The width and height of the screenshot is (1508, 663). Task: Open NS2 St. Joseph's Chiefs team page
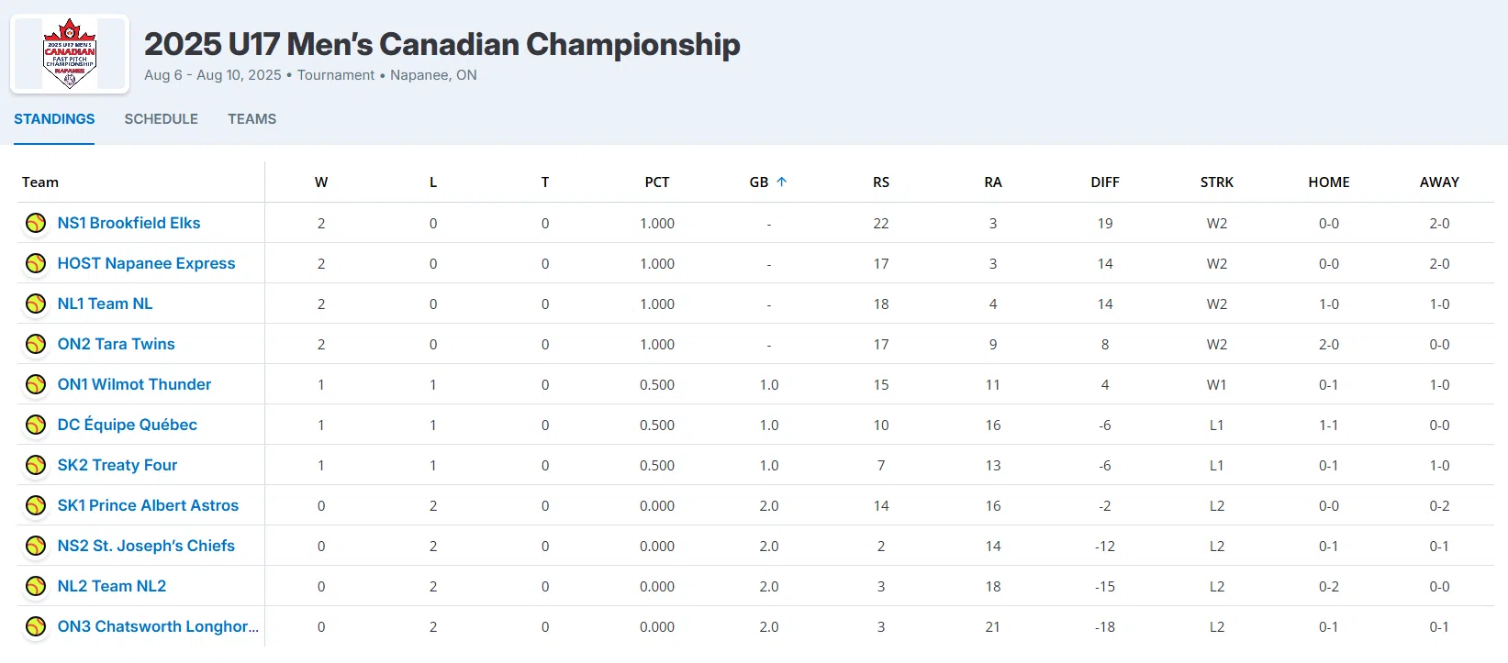click(146, 546)
